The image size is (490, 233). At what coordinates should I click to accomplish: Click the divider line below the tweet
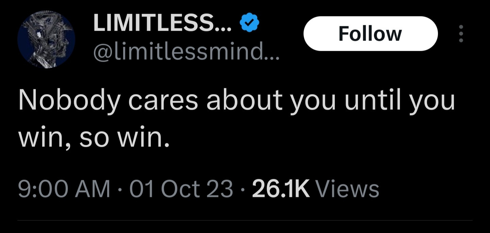tap(245, 220)
